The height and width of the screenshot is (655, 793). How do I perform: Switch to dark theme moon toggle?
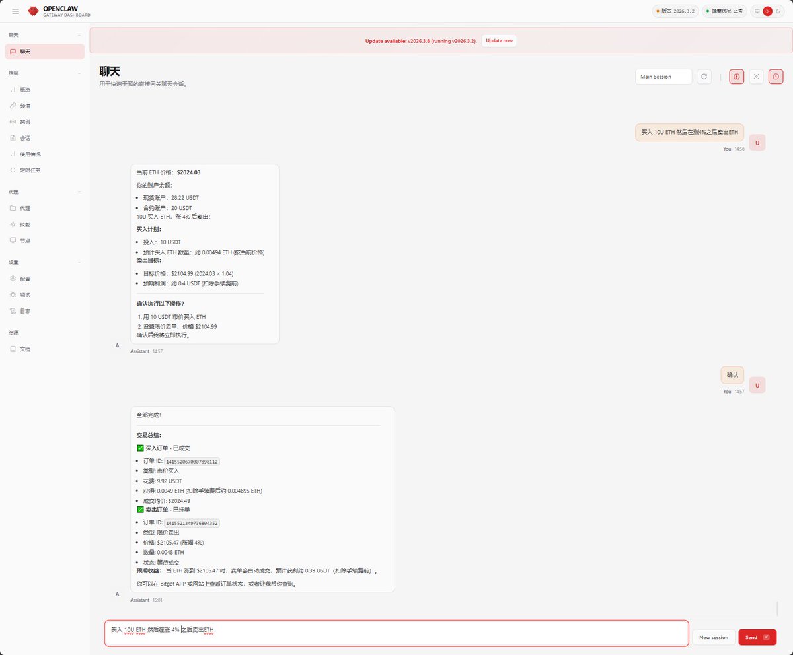click(778, 11)
